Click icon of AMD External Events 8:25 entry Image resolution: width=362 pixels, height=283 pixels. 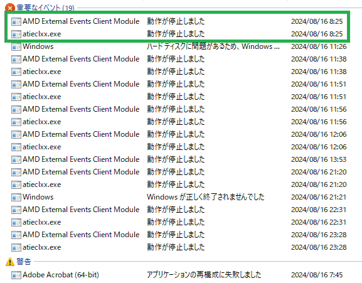coord(16,21)
